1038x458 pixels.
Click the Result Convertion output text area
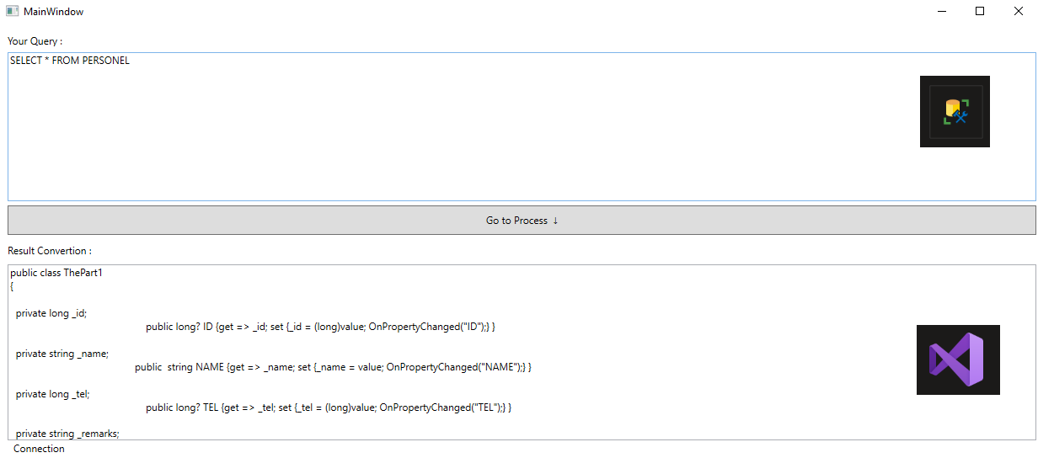pyautogui.click(x=522, y=352)
